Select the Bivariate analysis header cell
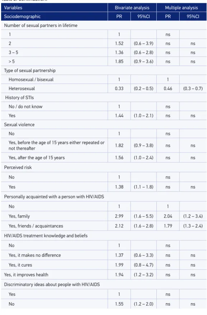Image resolution: width=207 pixels, height=315 pixels. 132,8
